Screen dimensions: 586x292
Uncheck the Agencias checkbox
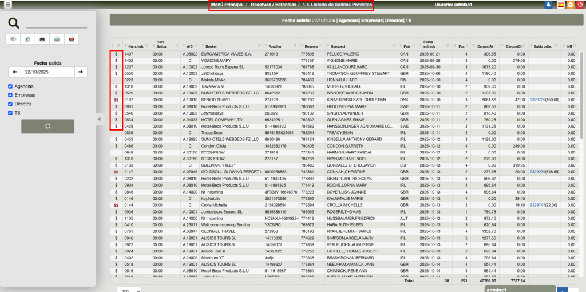tap(10, 86)
